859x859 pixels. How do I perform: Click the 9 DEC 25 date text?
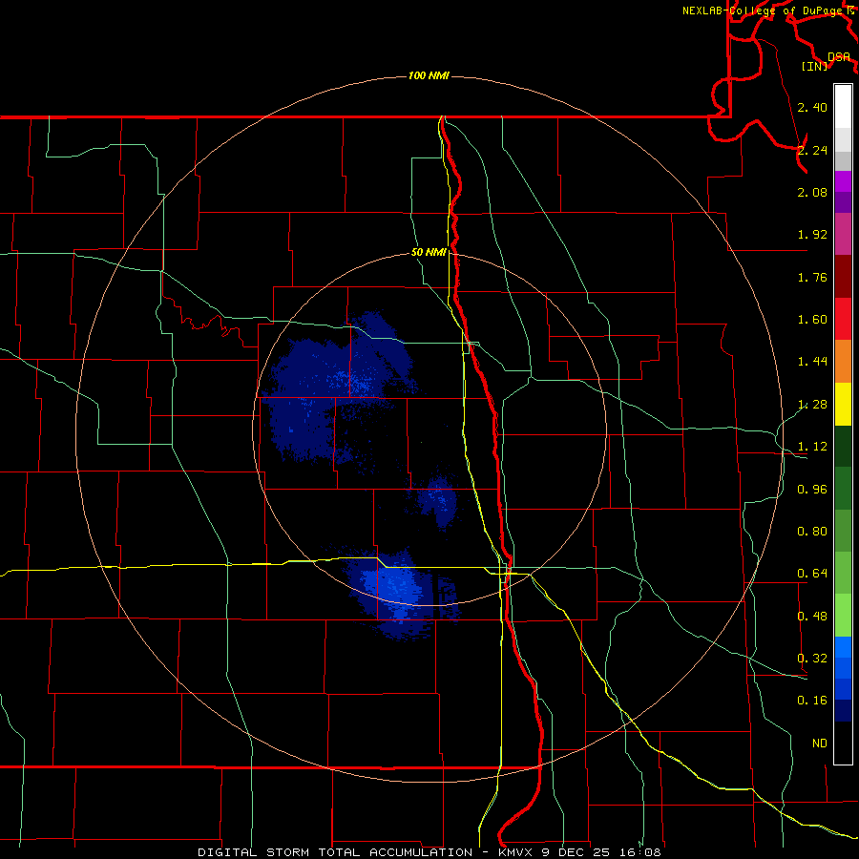(576, 852)
